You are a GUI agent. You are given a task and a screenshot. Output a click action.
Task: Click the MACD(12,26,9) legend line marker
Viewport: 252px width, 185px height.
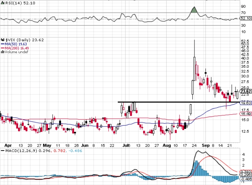[x=3, y=151]
